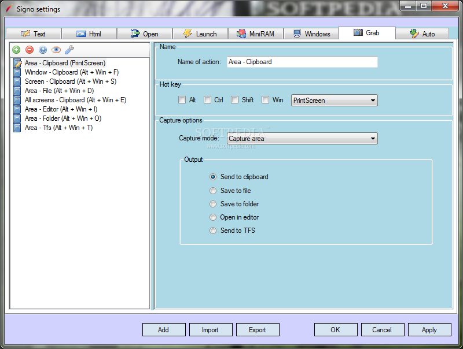The image size is (463, 349).
Task: Switch to the Auto tab
Action: point(422,34)
